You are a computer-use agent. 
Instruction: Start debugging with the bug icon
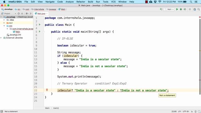(181, 9)
